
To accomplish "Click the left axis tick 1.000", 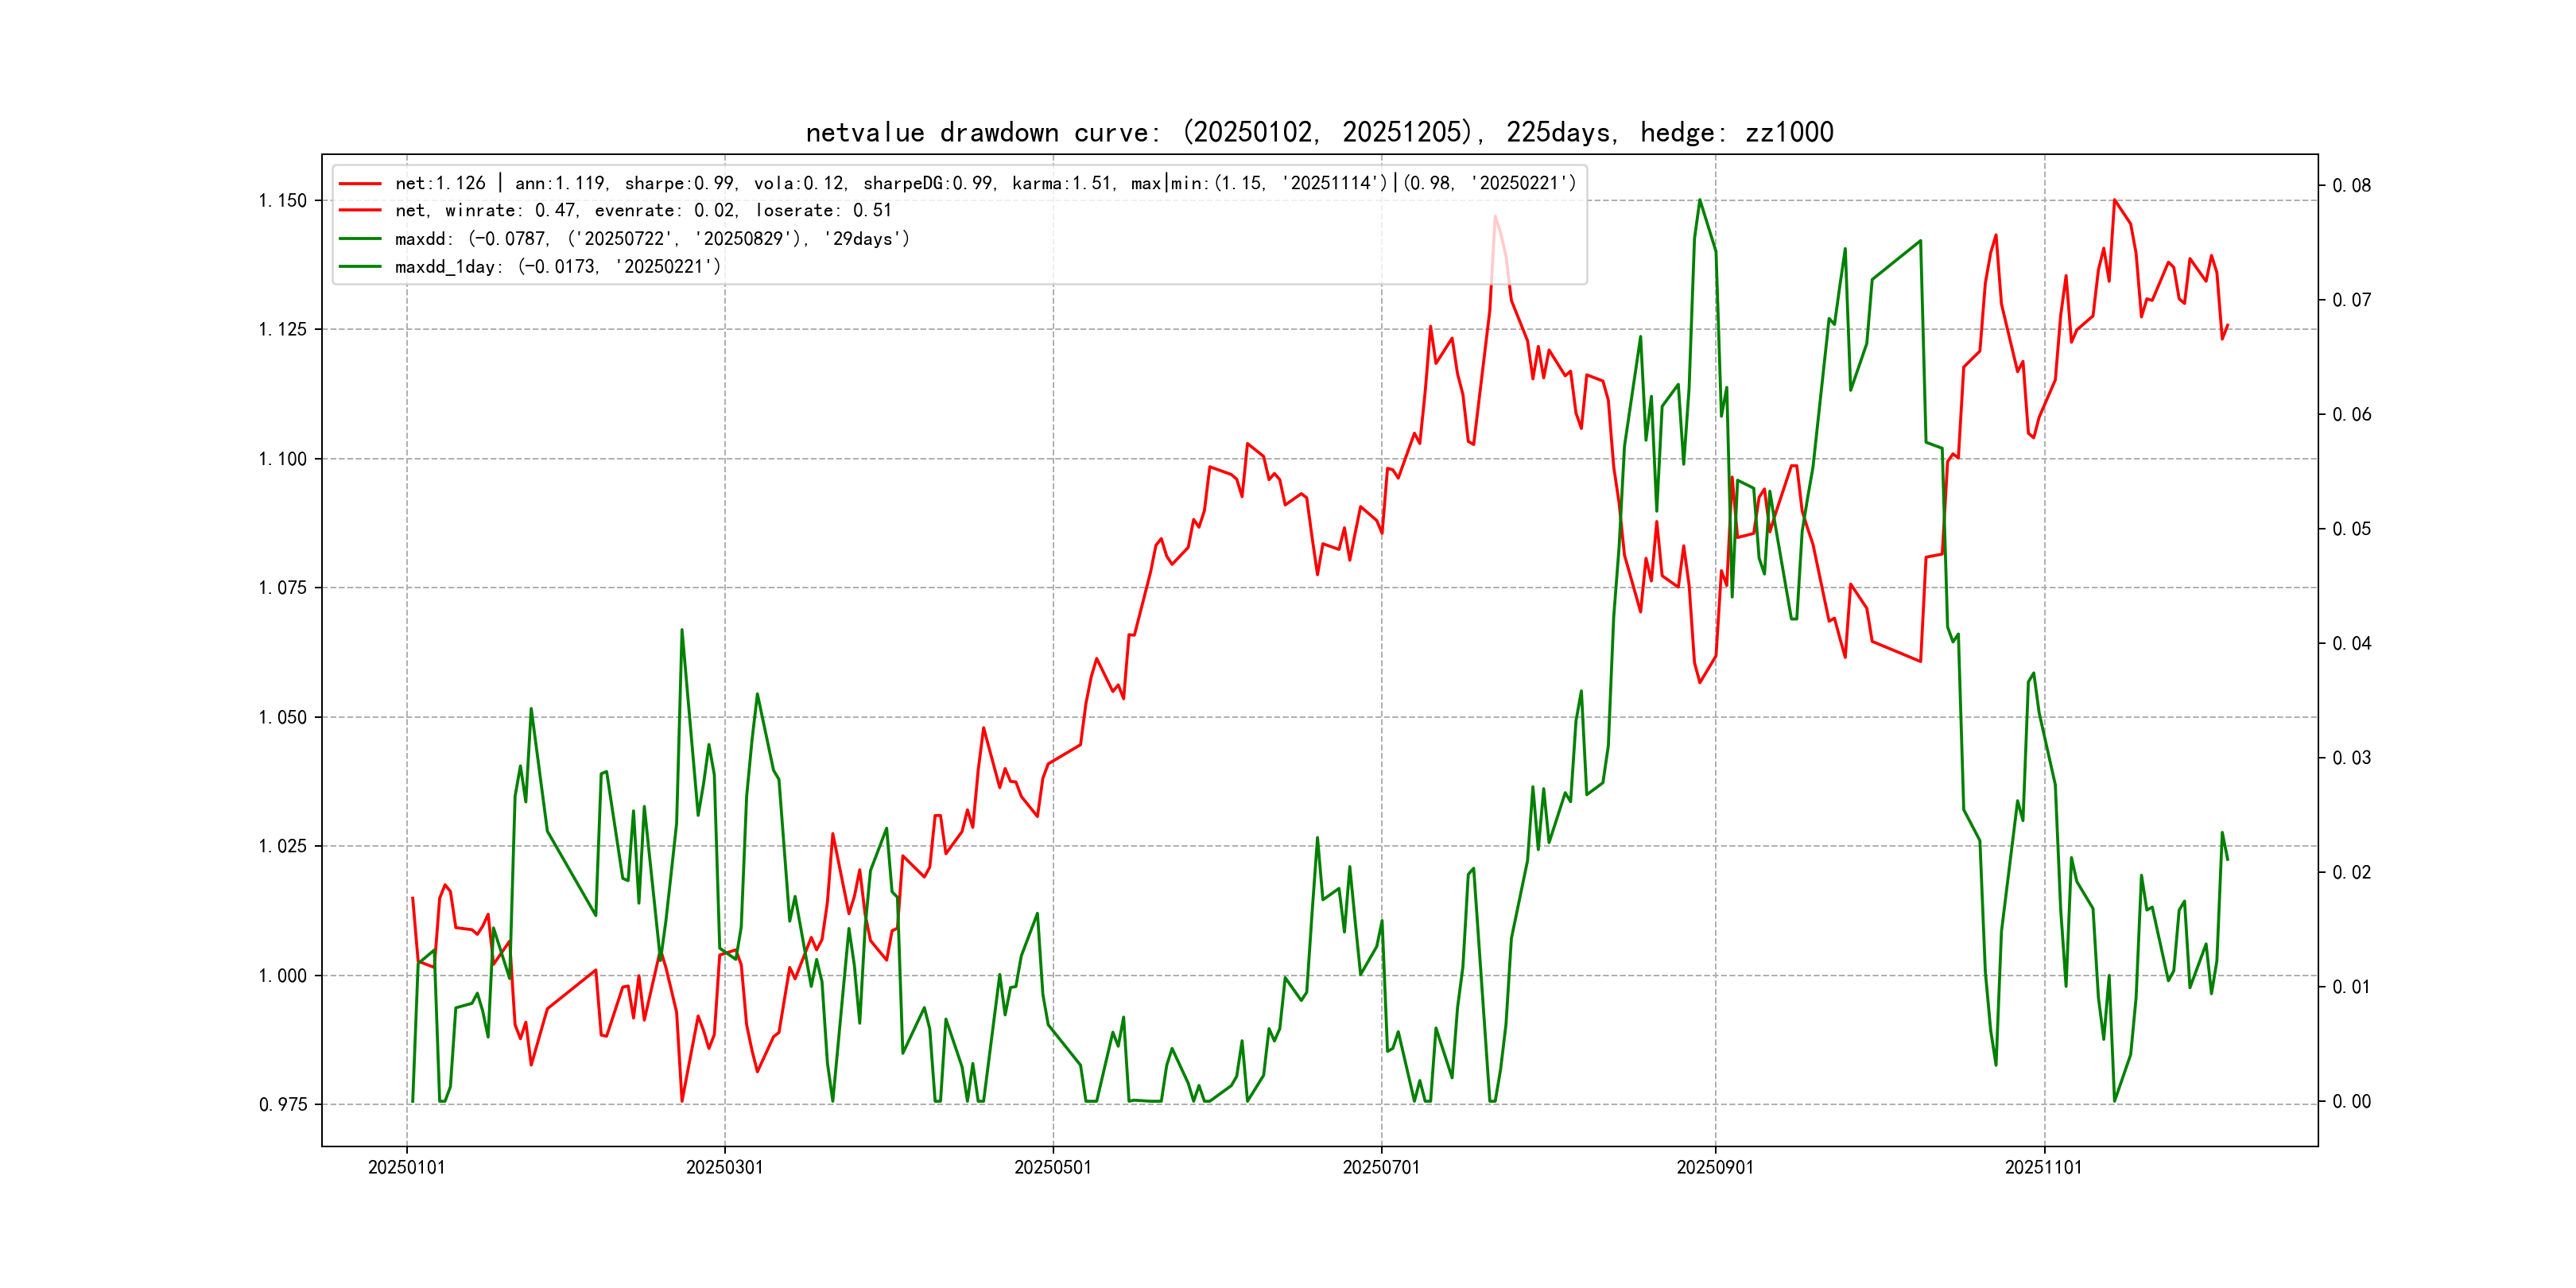I will (x=283, y=976).
